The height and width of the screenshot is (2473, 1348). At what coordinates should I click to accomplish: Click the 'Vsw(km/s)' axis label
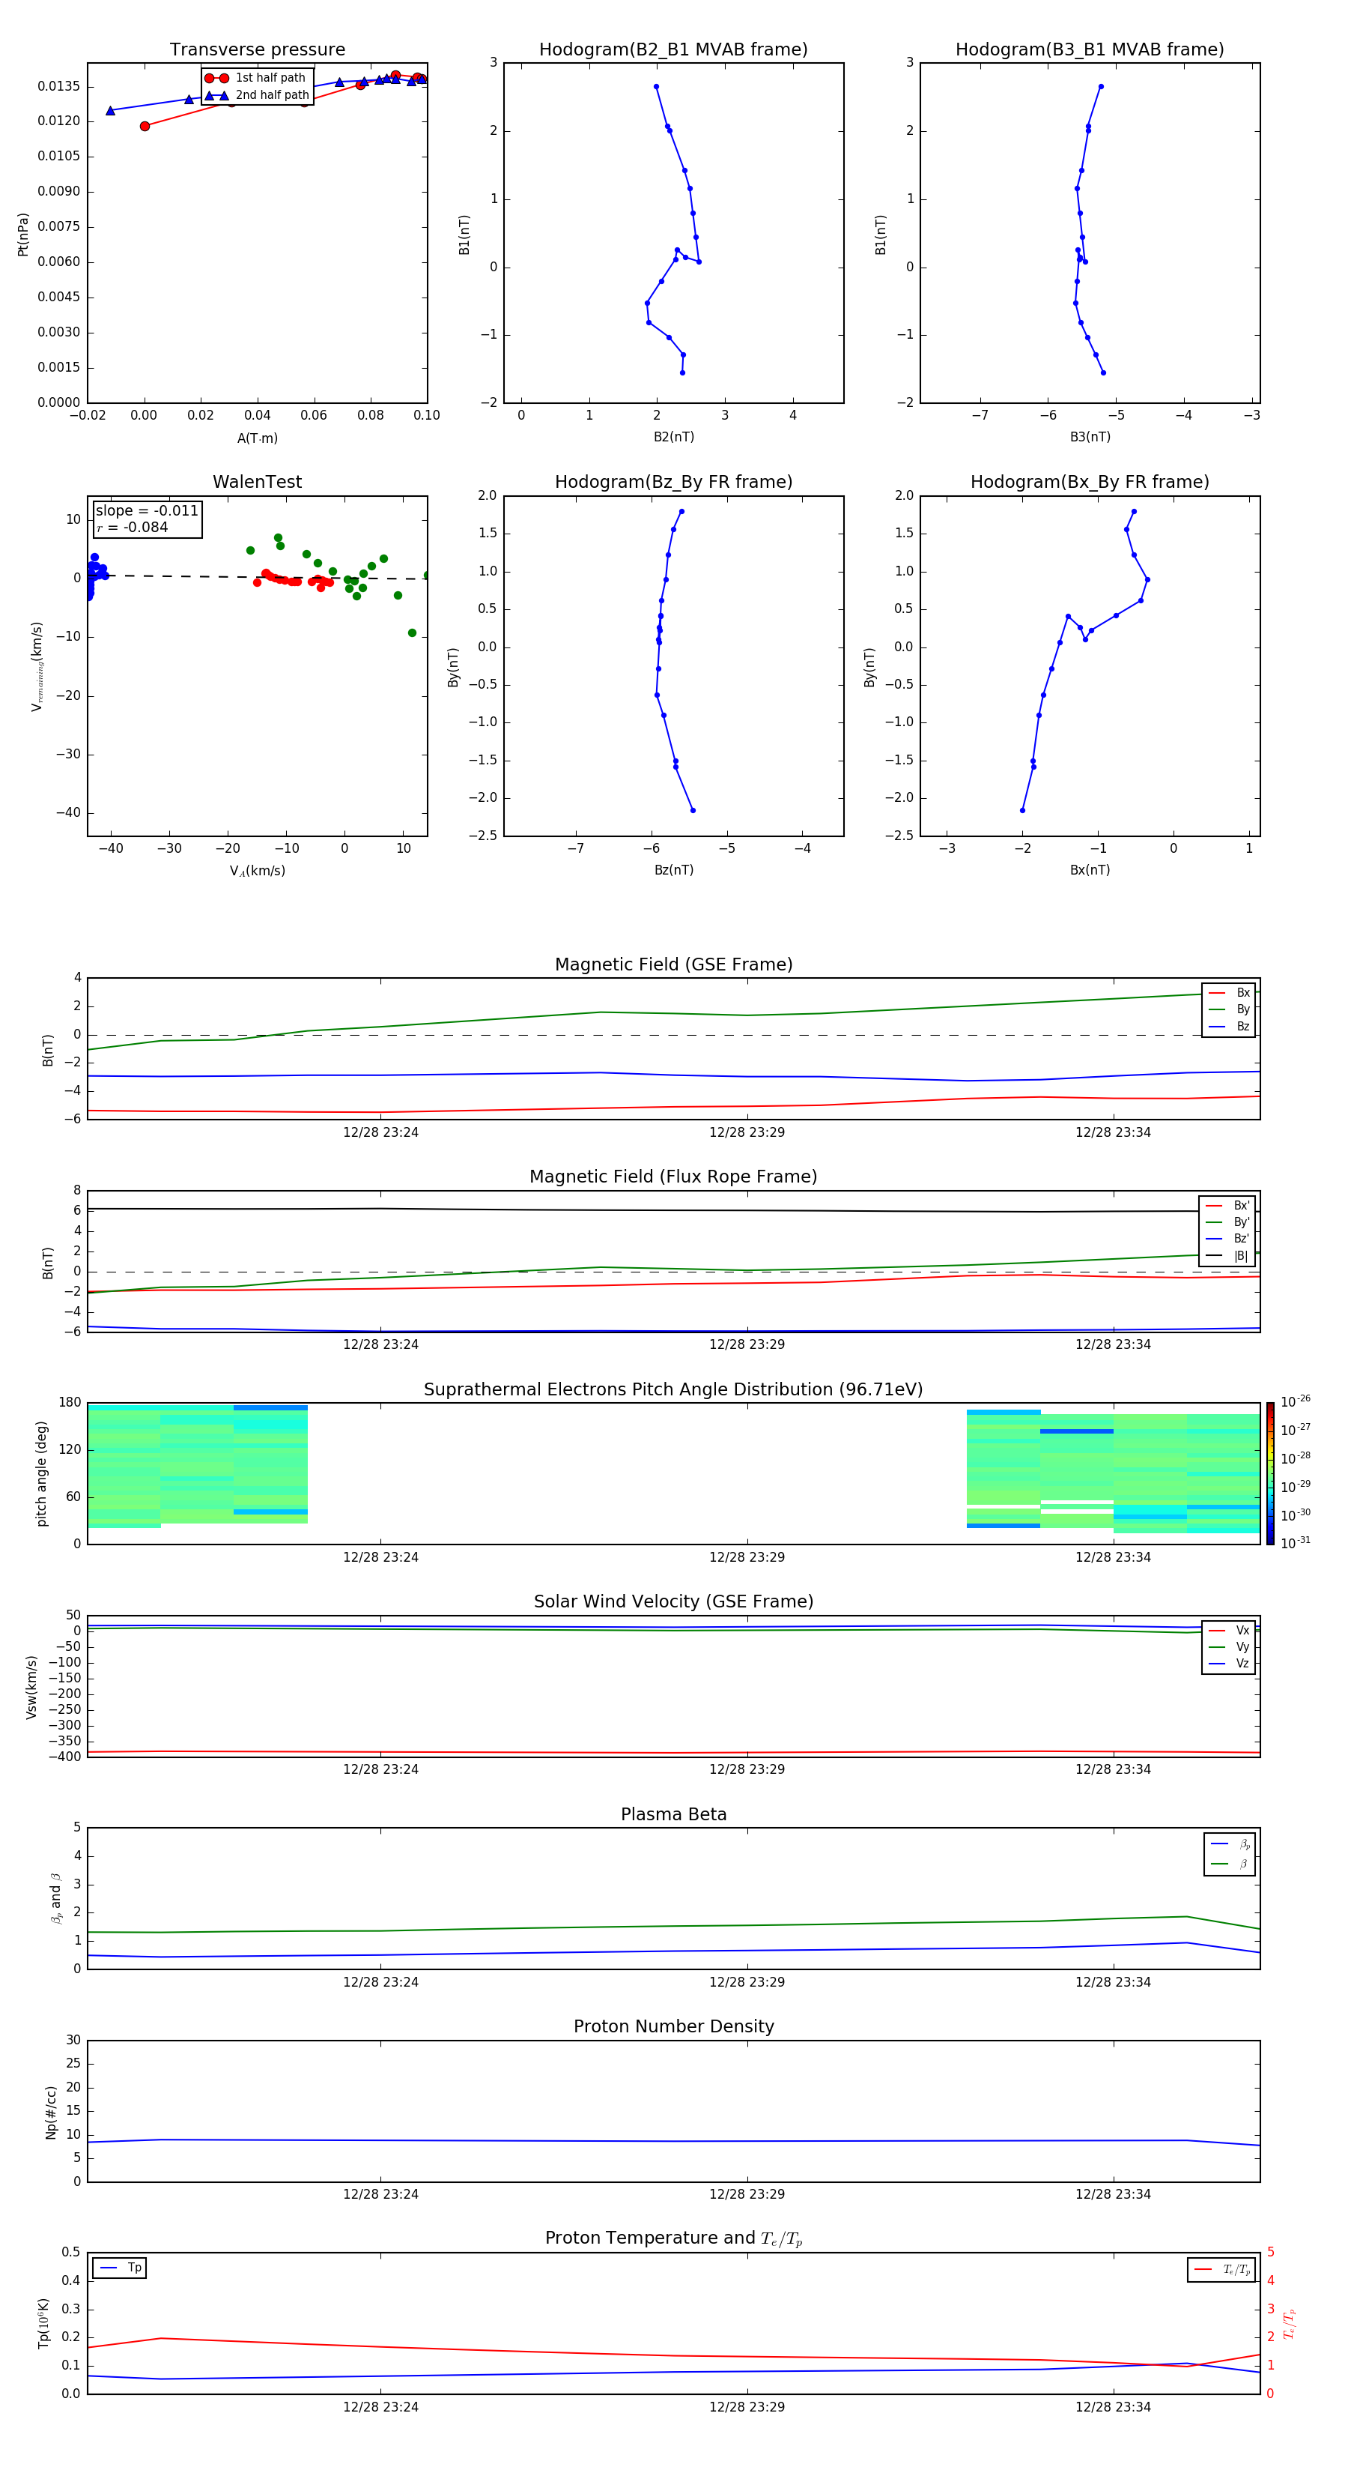(x=31, y=1687)
